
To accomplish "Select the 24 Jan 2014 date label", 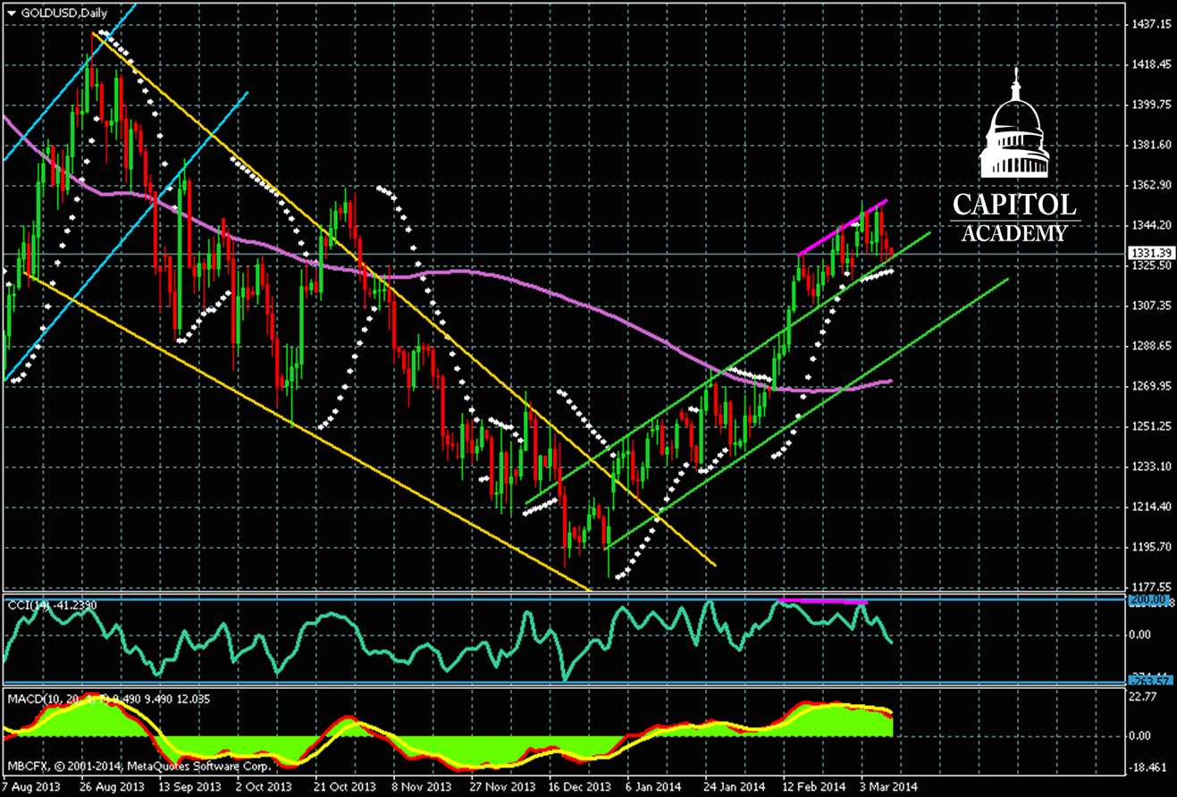I will (x=734, y=786).
